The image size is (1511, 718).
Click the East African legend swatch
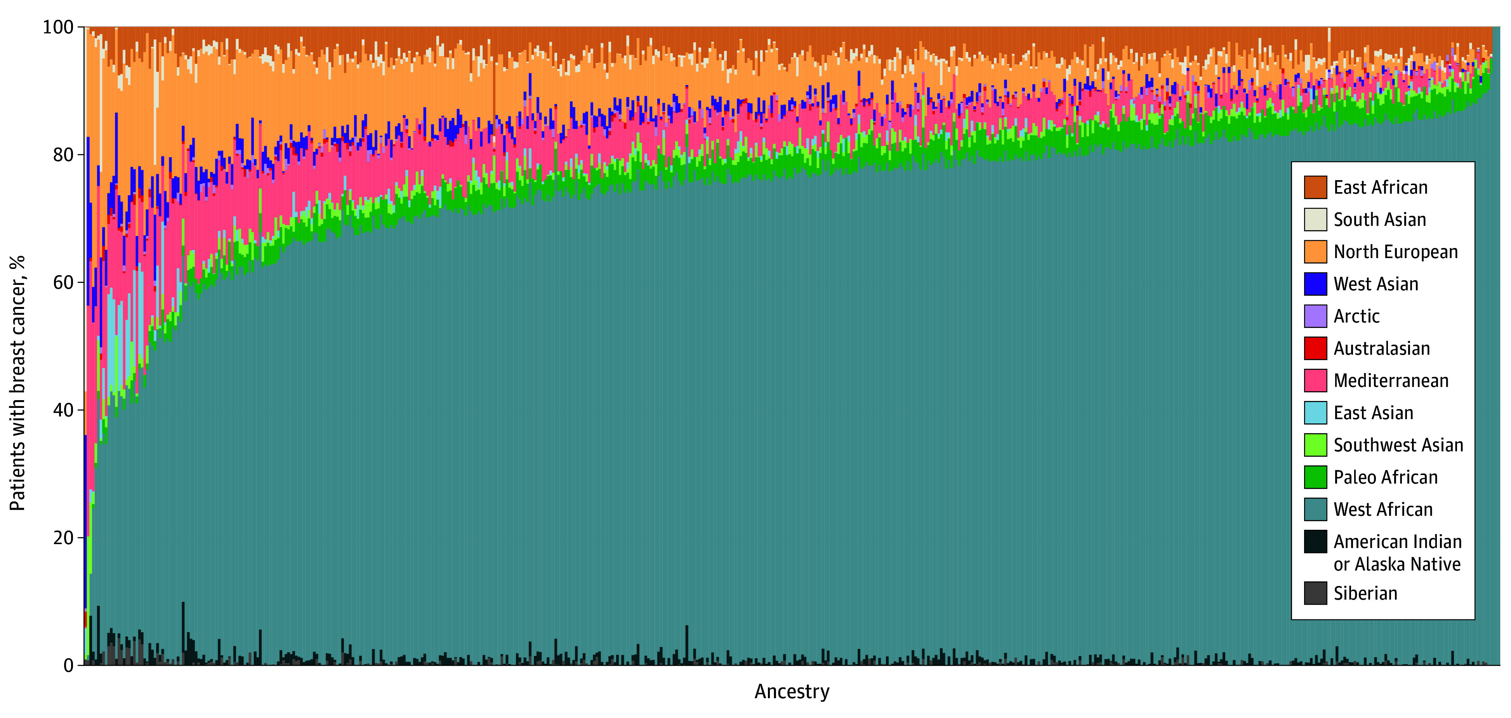point(1315,188)
